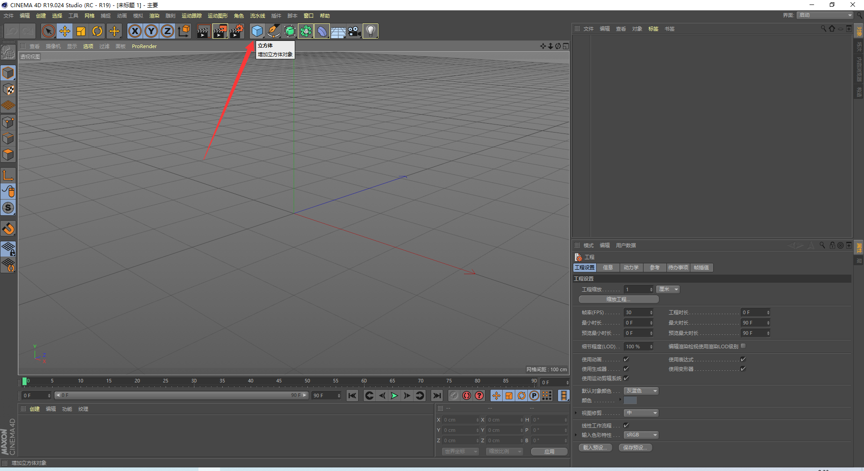
Task: Open the subdivision surface generators icon
Action: [290, 31]
